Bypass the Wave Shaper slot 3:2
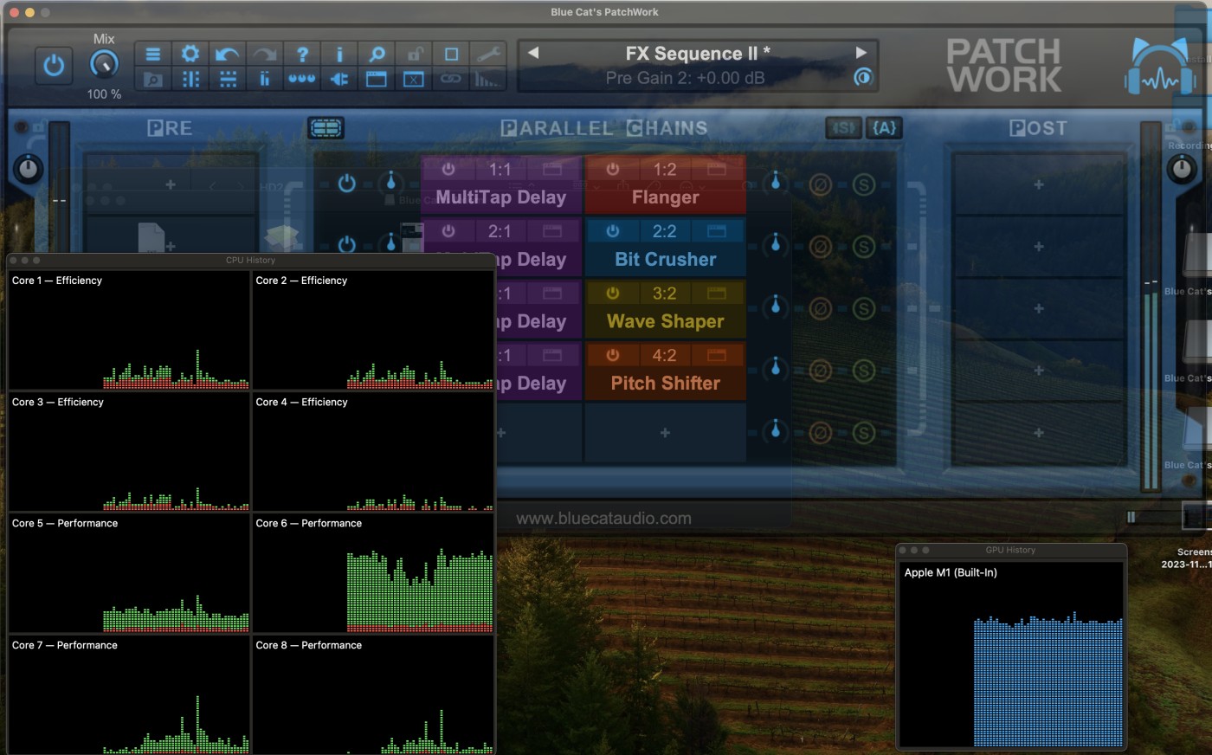The width and height of the screenshot is (1212, 755). [613, 294]
